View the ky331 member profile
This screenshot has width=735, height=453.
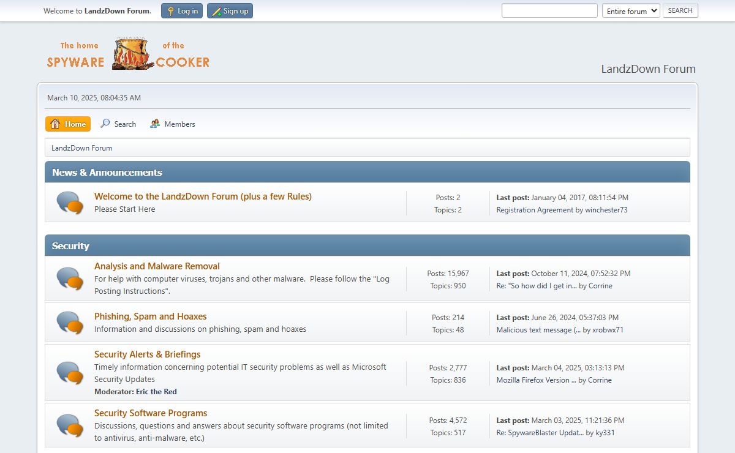click(605, 433)
